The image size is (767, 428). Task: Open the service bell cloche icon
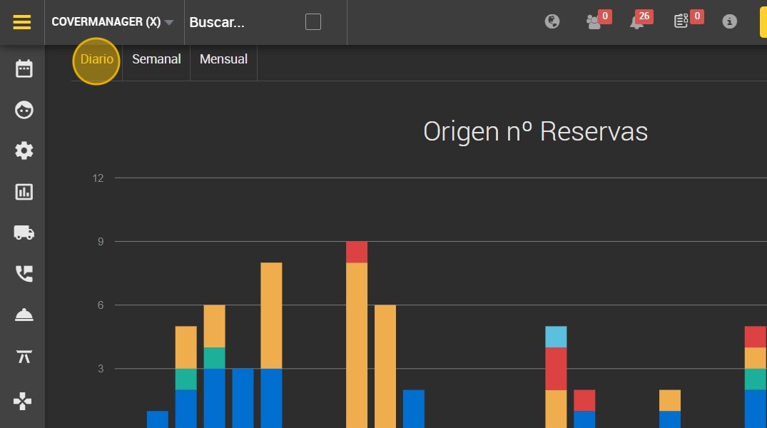24,315
